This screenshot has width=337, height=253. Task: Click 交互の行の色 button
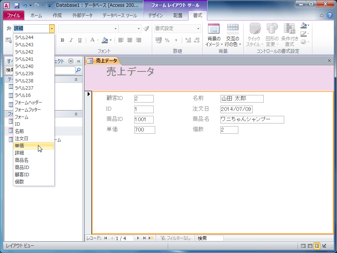click(x=233, y=35)
